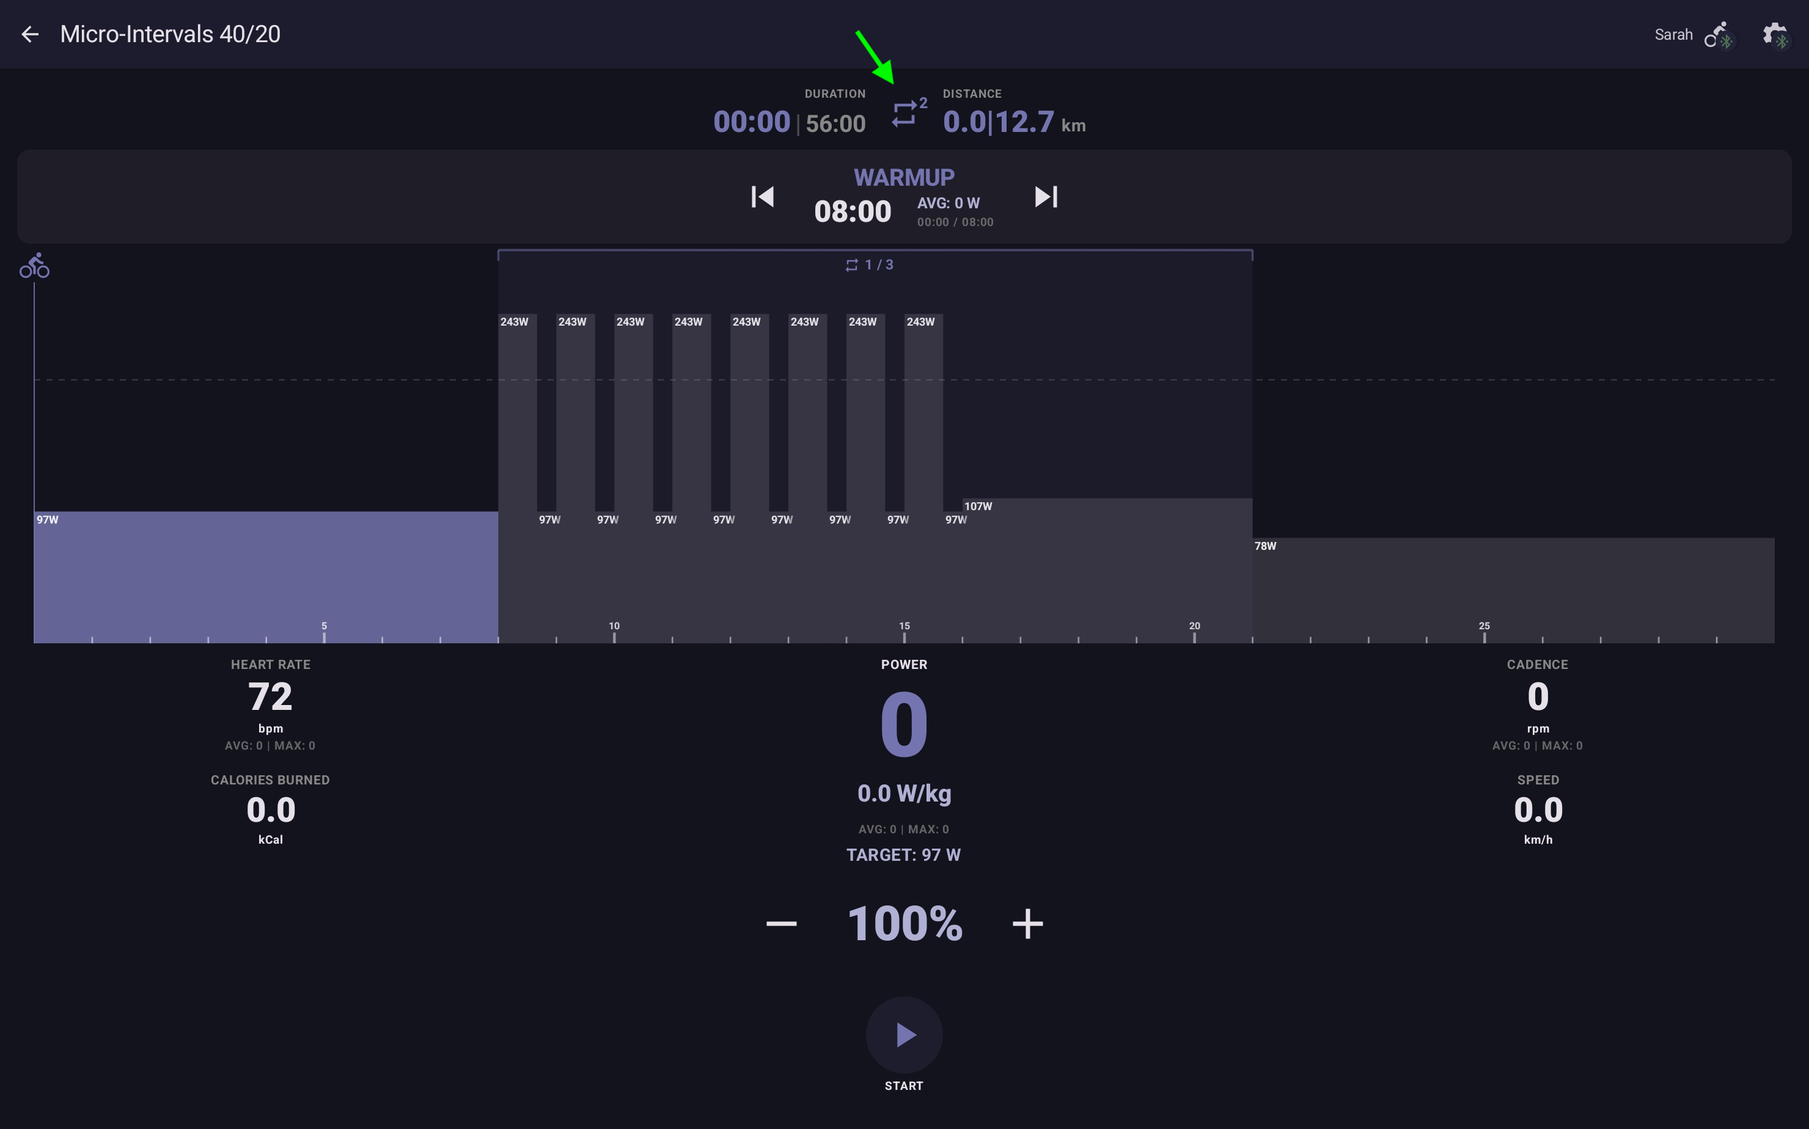The width and height of the screenshot is (1809, 1129).
Task: Click the last 243W interval bar
Action: click(x=923, y=478)
